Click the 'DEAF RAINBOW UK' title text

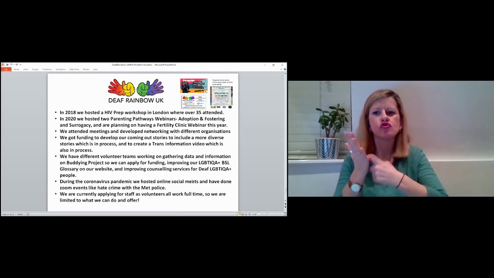pyautogui.click(x=136, y=100)
